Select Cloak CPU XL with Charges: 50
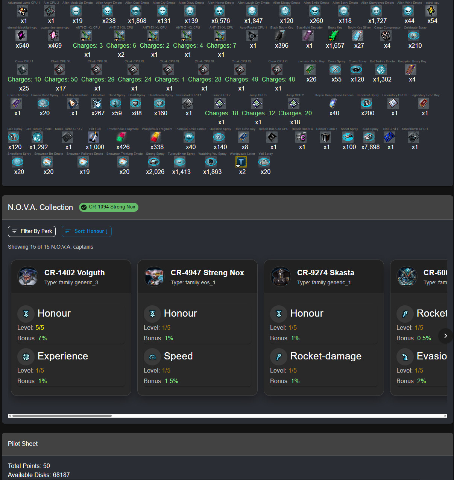454x480 pixels. [59, 70]
